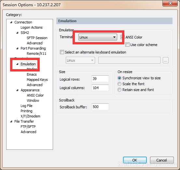Select Connection in category tree
180x170 pixels.
[x=23, y=22]
